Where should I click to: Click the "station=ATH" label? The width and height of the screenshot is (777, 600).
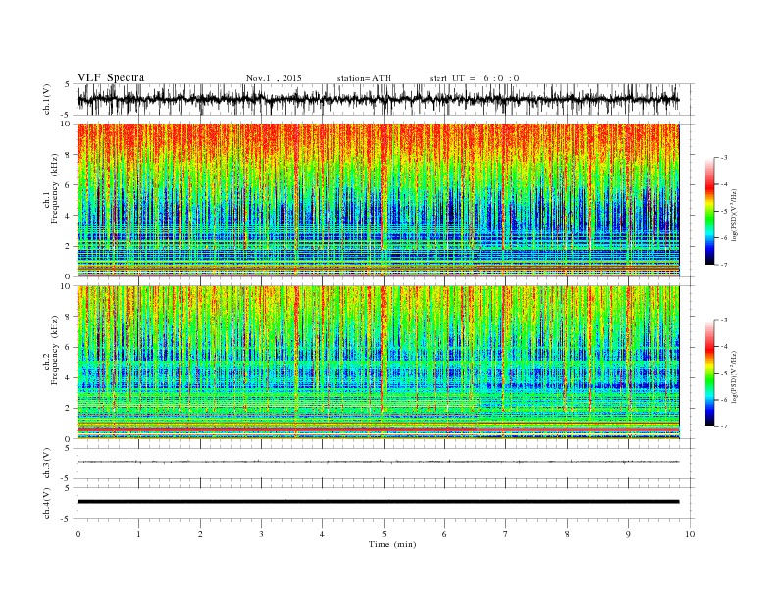pyautogui.click(x=364, y=78)
